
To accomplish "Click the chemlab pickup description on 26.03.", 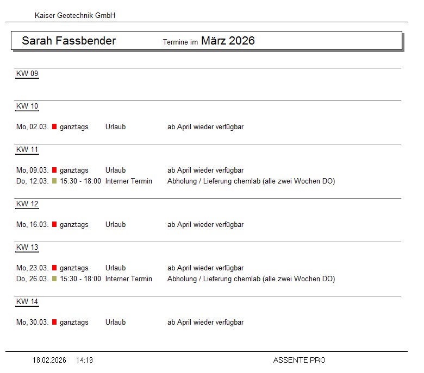I will [251, 279].
